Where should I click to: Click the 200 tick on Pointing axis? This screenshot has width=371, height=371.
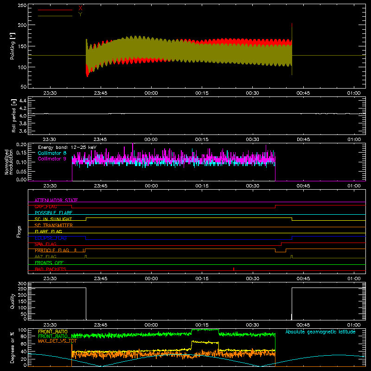click(22, 25)
